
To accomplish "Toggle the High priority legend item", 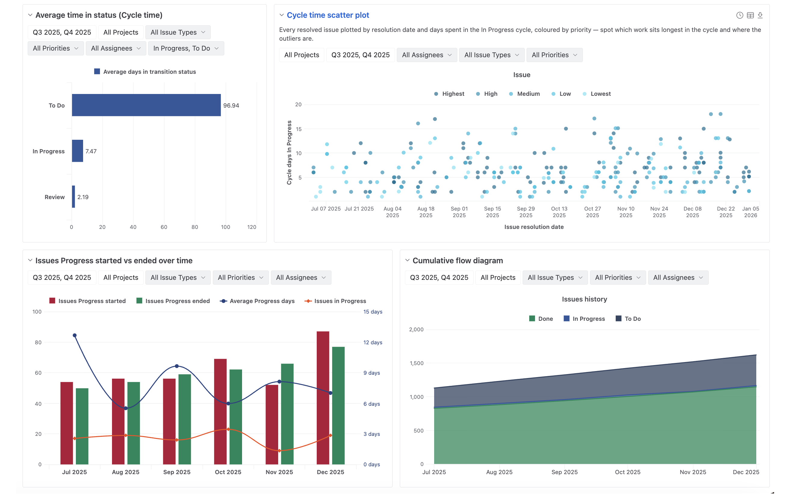I will click(x=487, y=94).
